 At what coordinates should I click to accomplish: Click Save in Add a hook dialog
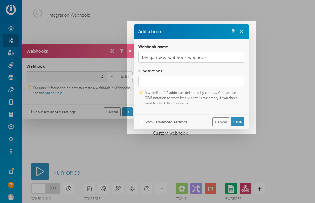point(237,122)
